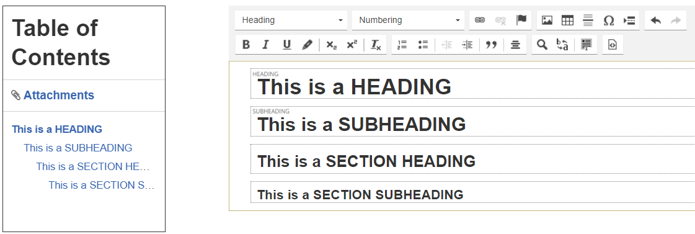Toggle underline formatting
Image resolution: width=695 pixels, height=234 pixels.
[287, 45]
